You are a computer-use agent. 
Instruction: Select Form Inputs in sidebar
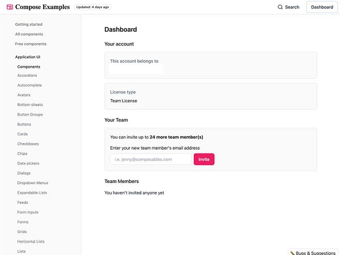coord(28,212)
